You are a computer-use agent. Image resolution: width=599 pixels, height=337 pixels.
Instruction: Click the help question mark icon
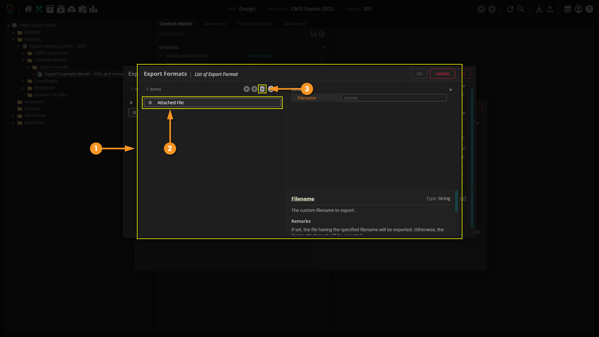point(589,9)
